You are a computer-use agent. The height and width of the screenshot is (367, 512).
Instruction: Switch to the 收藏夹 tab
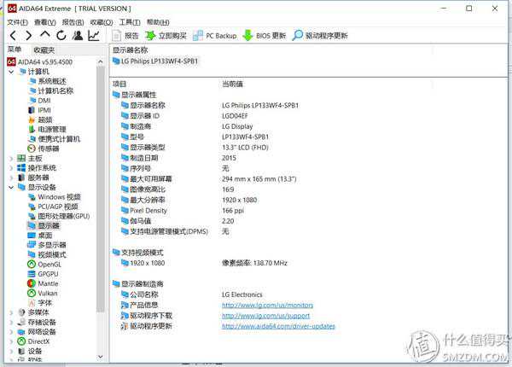click(44, 50)
